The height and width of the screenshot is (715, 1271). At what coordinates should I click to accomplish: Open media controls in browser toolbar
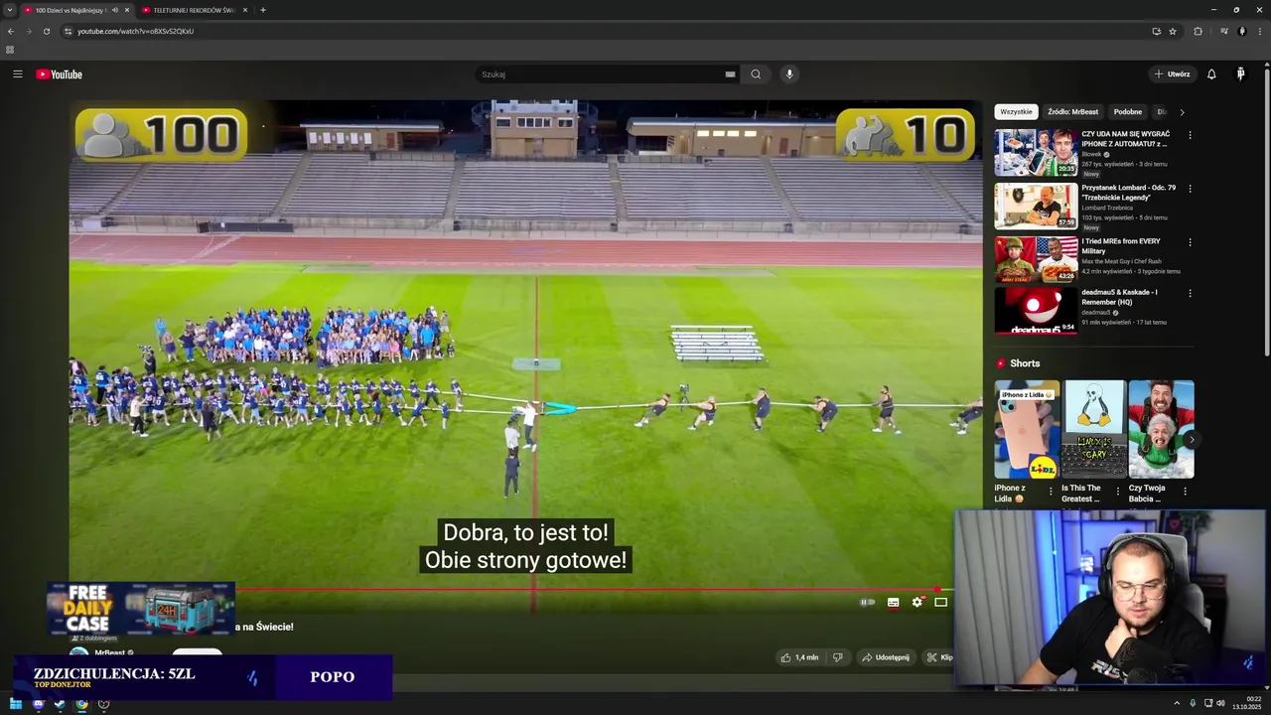pyautogui.click(x=1223, y=31)
